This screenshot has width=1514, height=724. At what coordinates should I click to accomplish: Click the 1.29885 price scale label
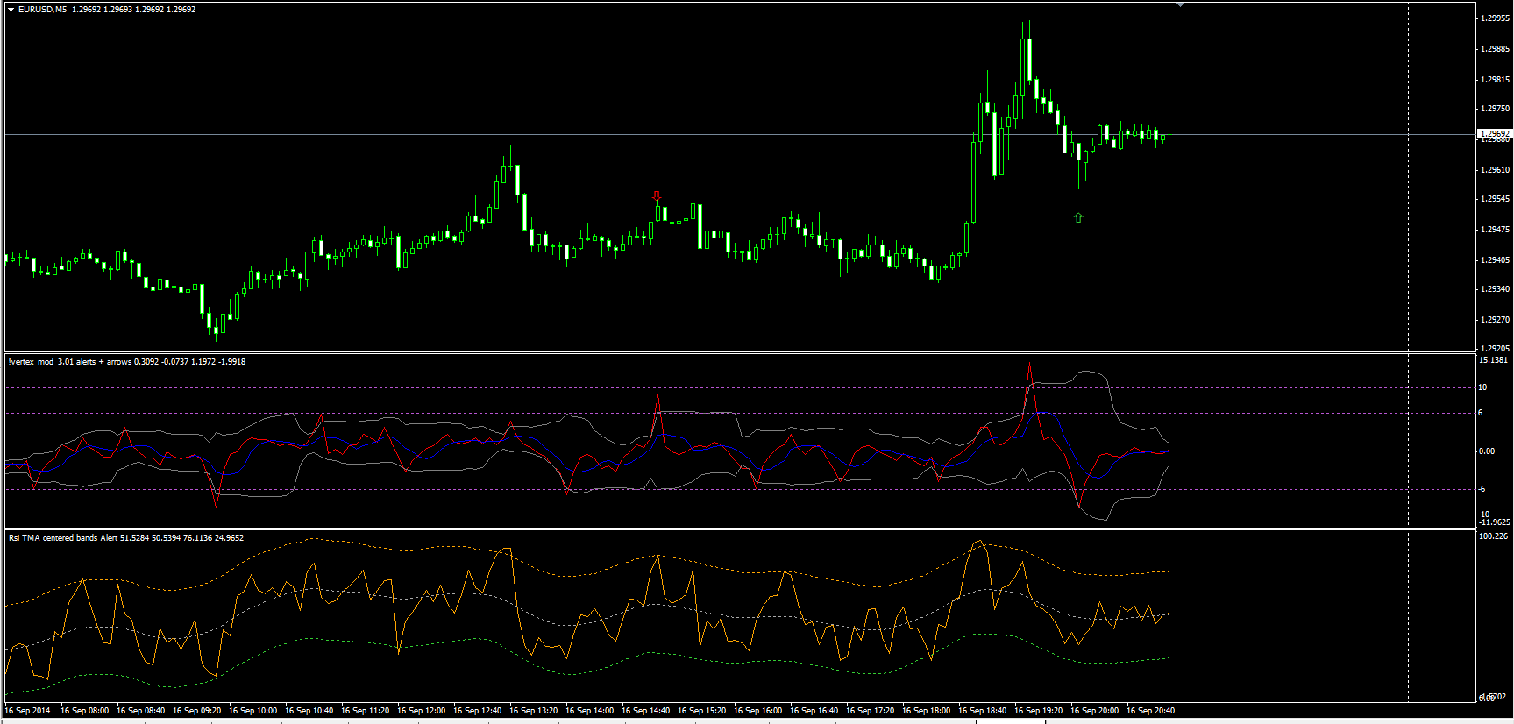point(1495,49)
